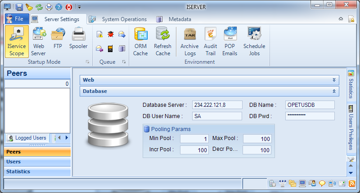Click the red power shutdown icon

[x=69, y=7]
